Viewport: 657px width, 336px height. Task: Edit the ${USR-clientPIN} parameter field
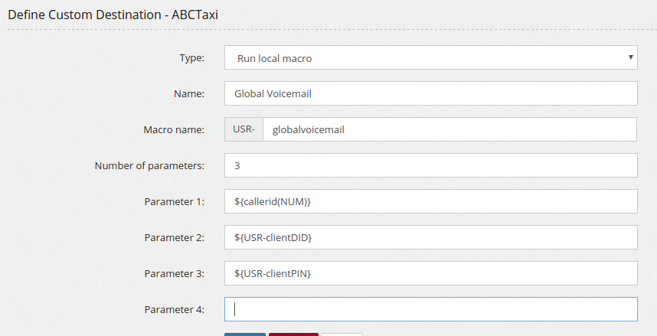pos(431,273)
